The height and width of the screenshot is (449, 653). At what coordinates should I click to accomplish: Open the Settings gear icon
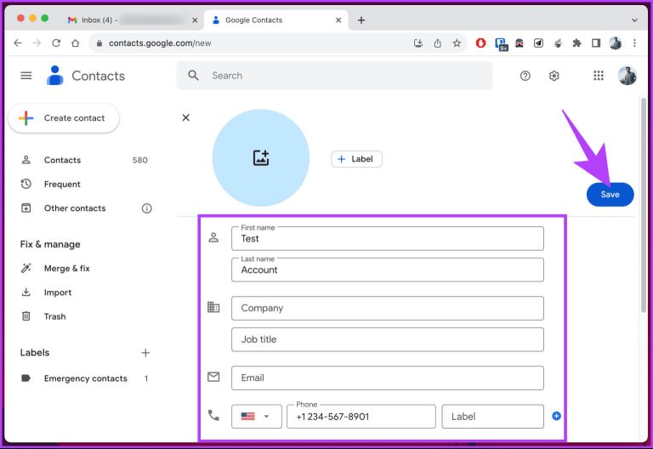(554, 76)
